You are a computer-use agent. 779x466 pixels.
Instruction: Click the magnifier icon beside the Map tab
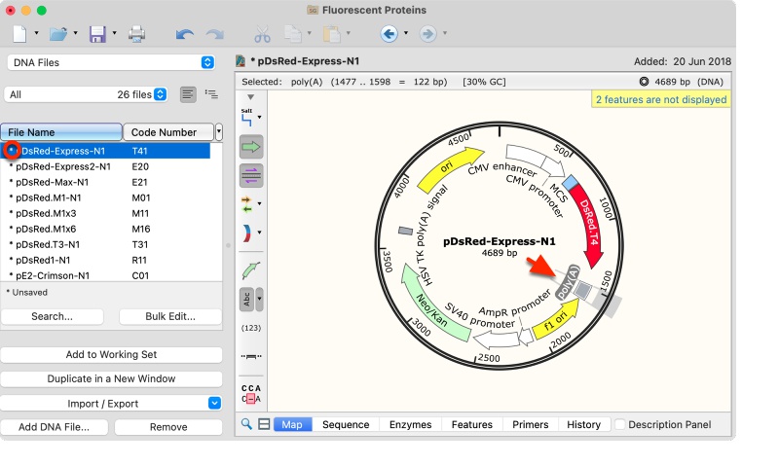[x=246, y=424]
